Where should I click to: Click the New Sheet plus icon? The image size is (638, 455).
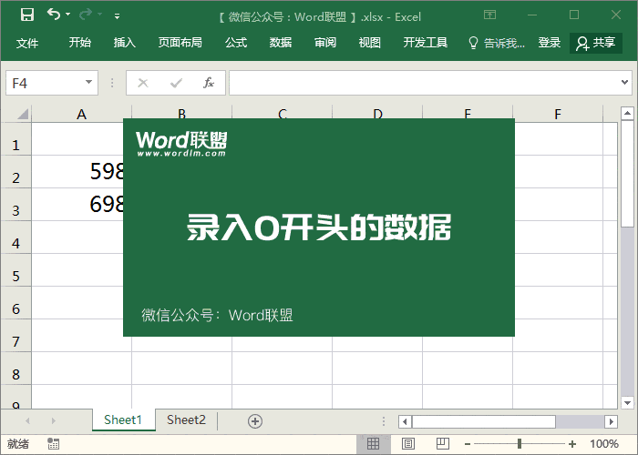255,421
